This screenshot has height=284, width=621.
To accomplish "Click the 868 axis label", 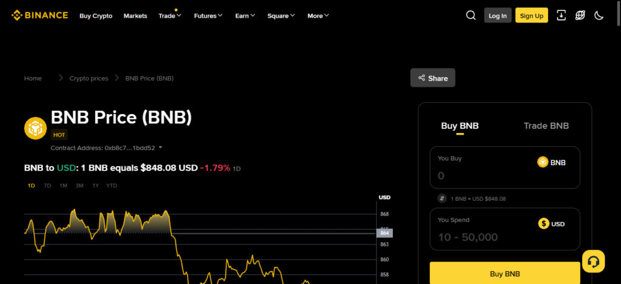I will tap(384, 214).
